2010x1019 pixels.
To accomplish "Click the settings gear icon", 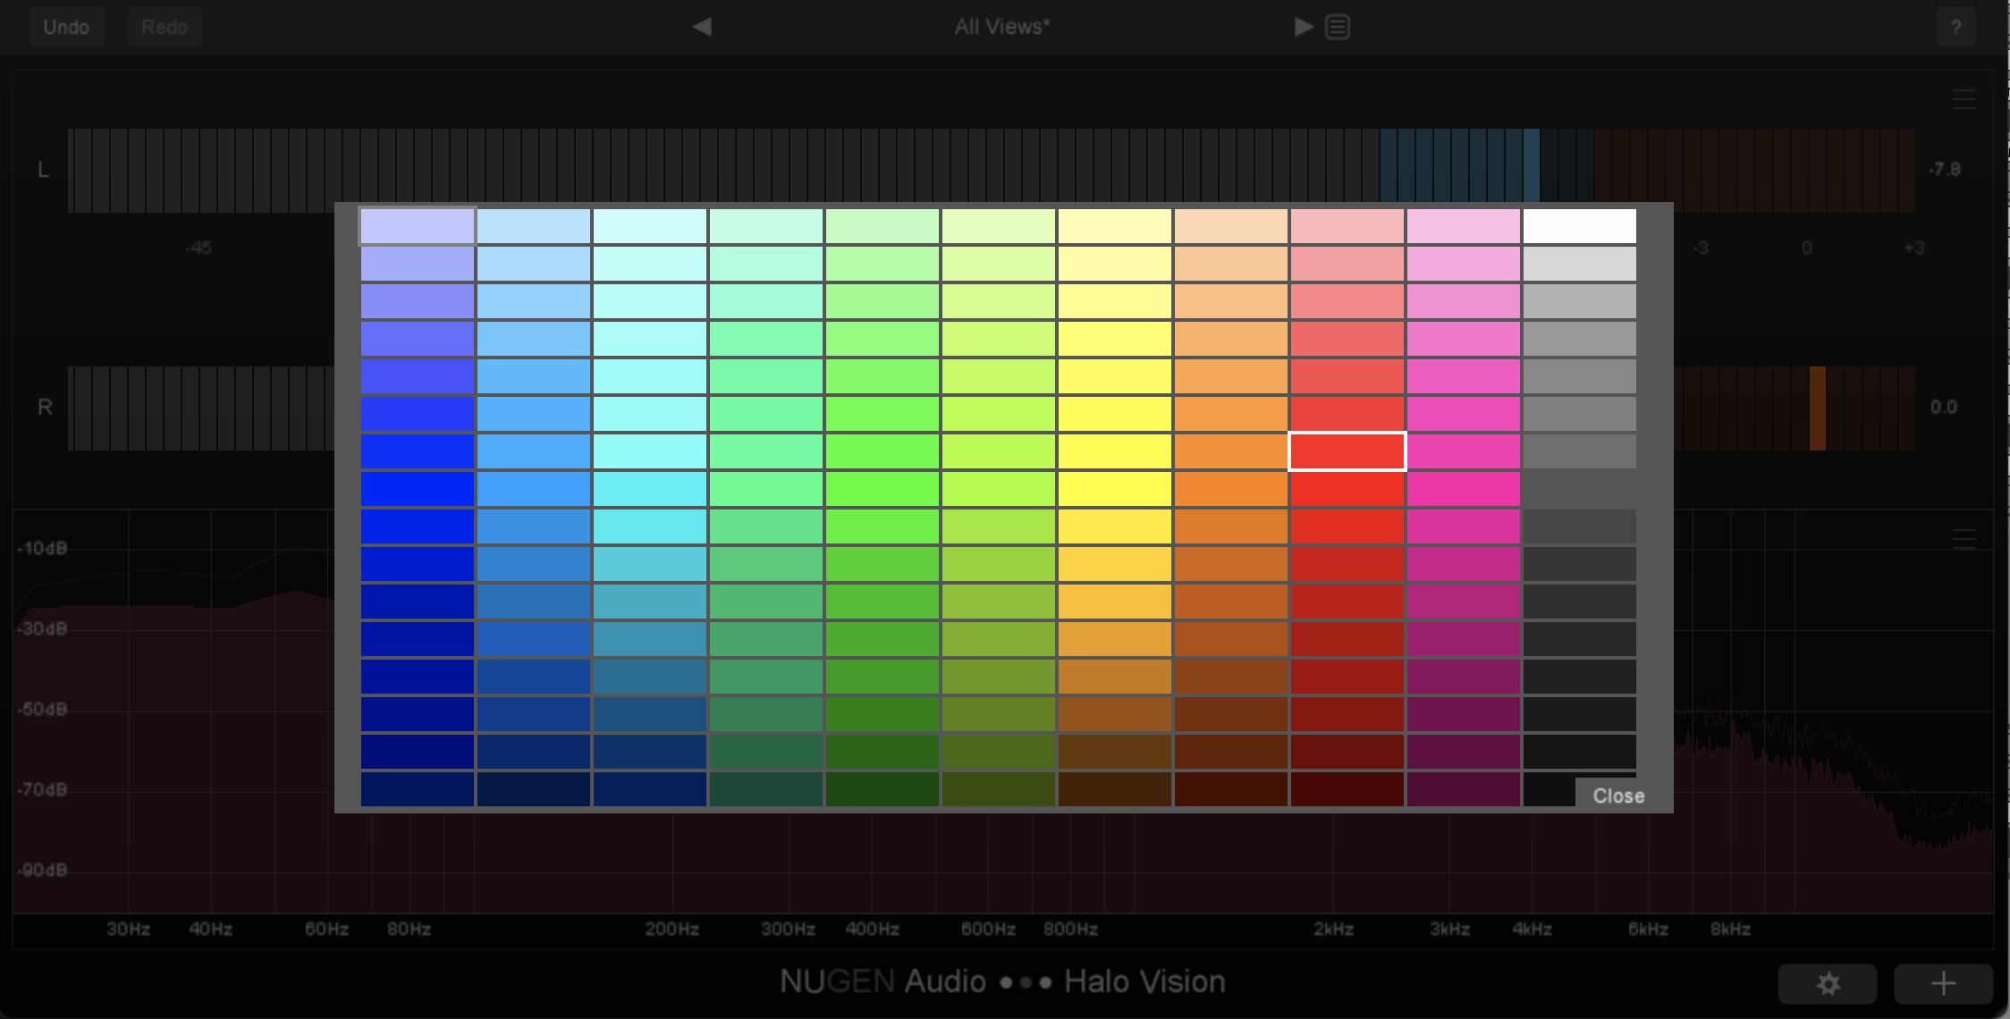I will click(x=1828, y=984).
